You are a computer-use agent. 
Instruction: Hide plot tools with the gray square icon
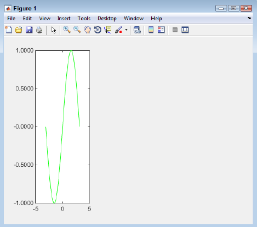click(175, 30)
